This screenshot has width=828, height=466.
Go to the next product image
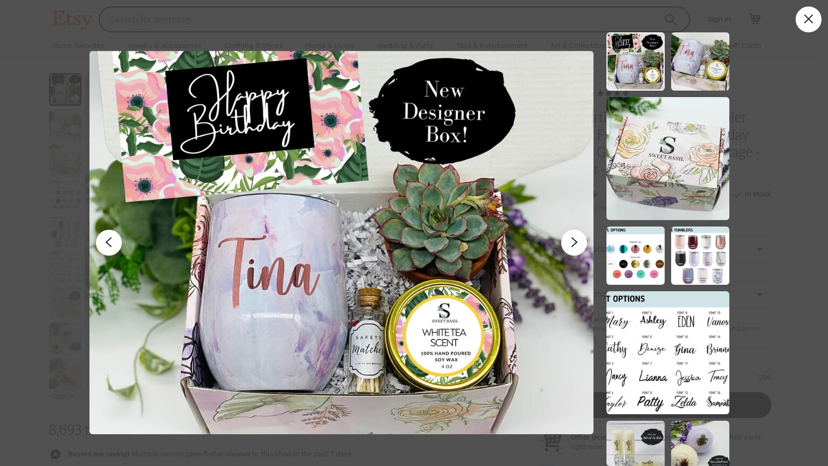tap(574, 243)
